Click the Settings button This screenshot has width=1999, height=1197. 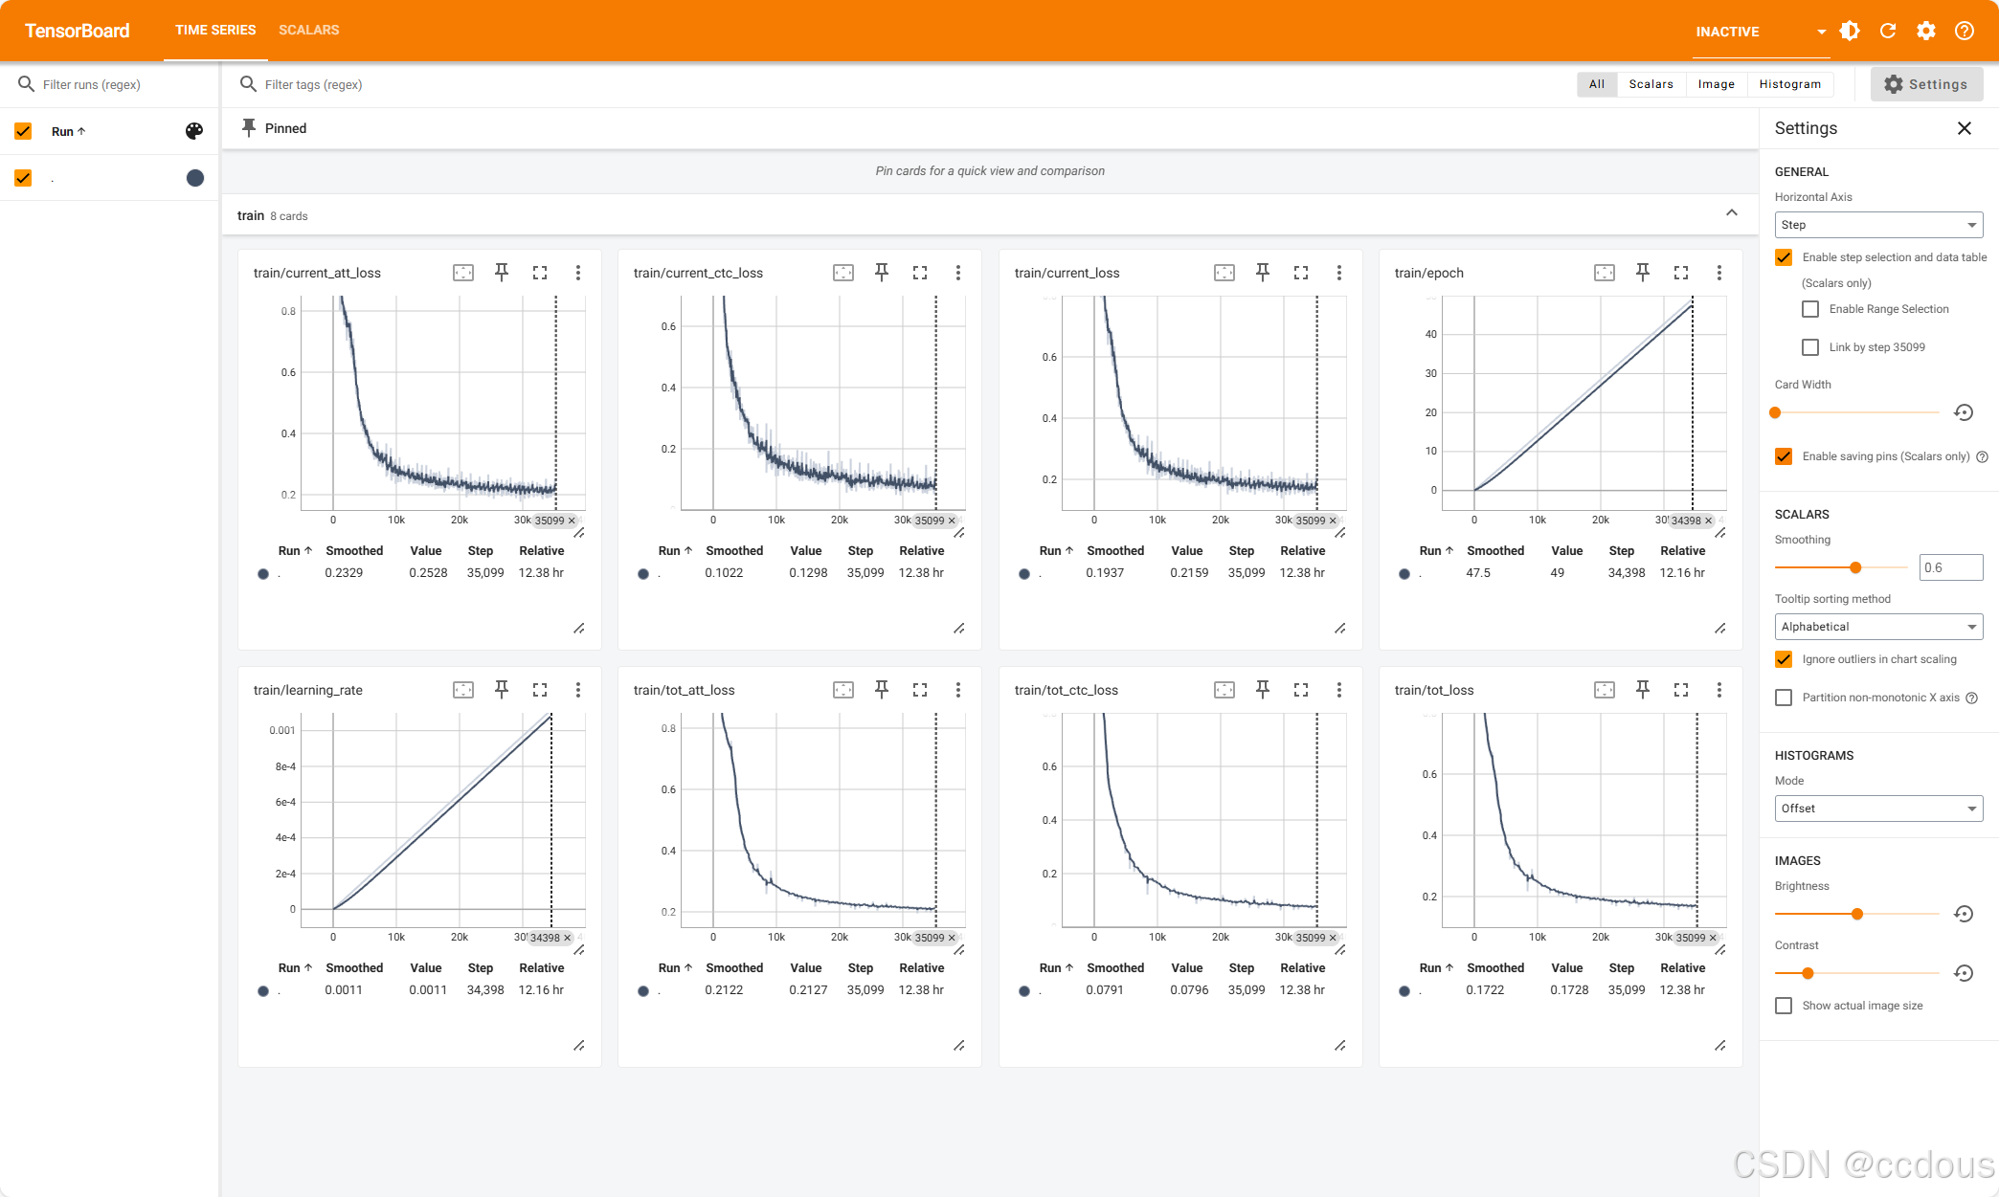[x=1926, y=84]
